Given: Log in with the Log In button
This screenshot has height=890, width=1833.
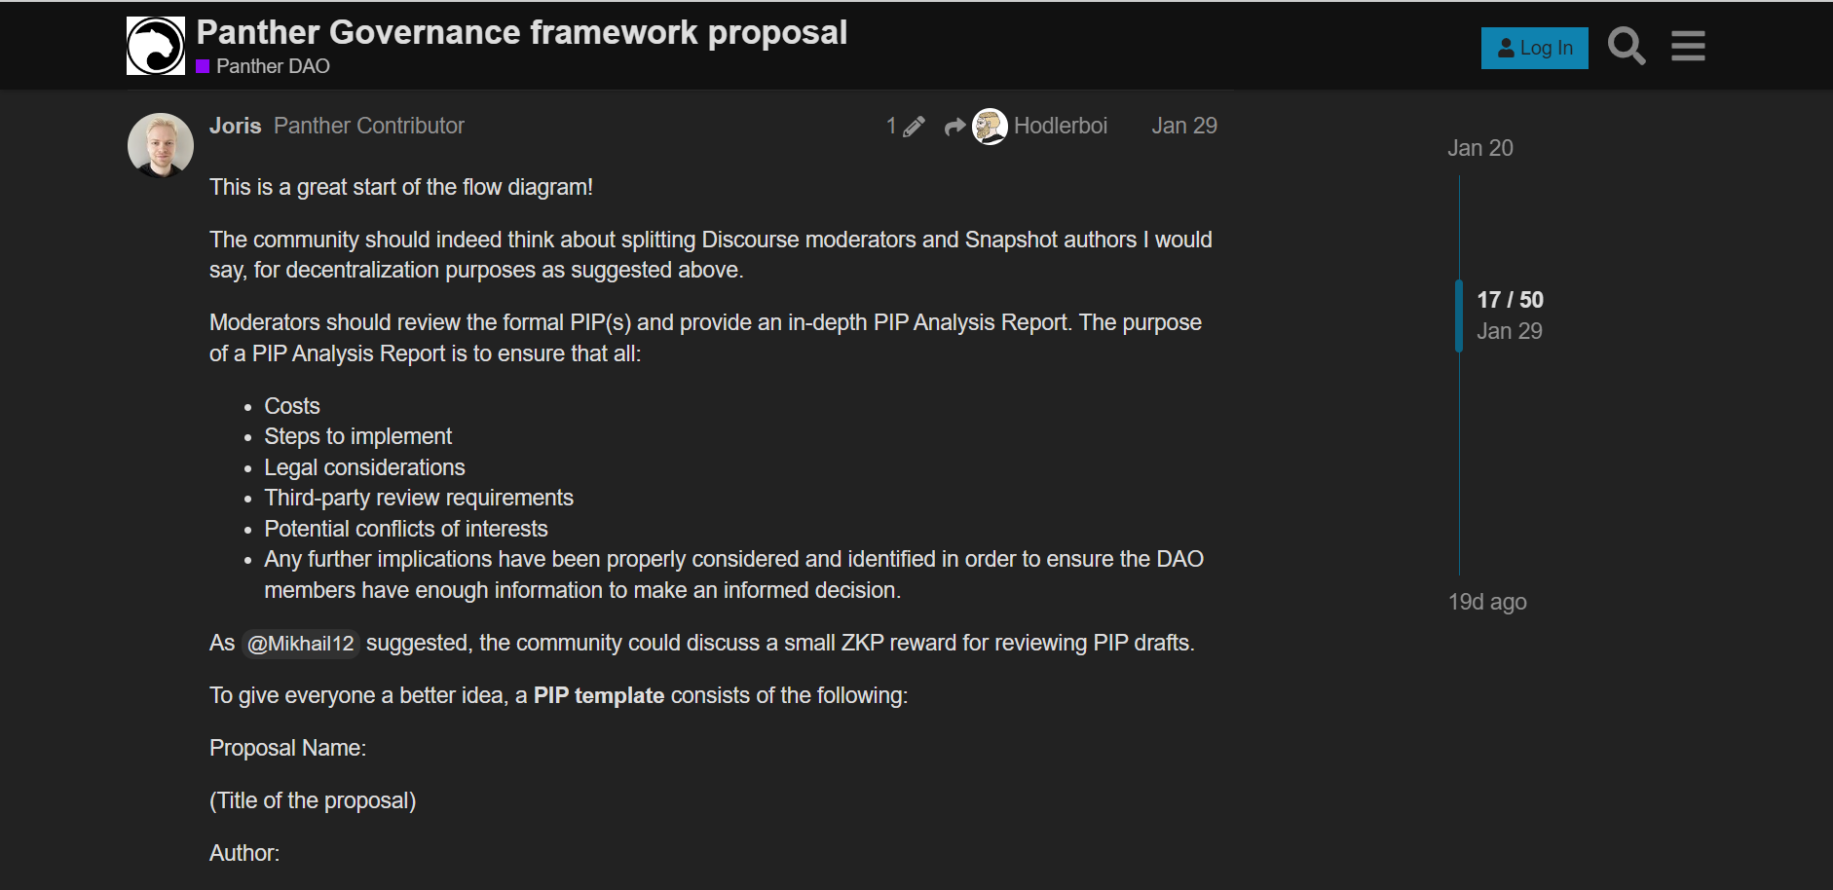Looking at the screenshot, I should tap(1534, 48).
